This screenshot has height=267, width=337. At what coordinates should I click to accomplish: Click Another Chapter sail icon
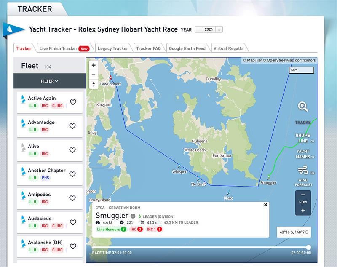pyautogui.click(x=23, y=172)
